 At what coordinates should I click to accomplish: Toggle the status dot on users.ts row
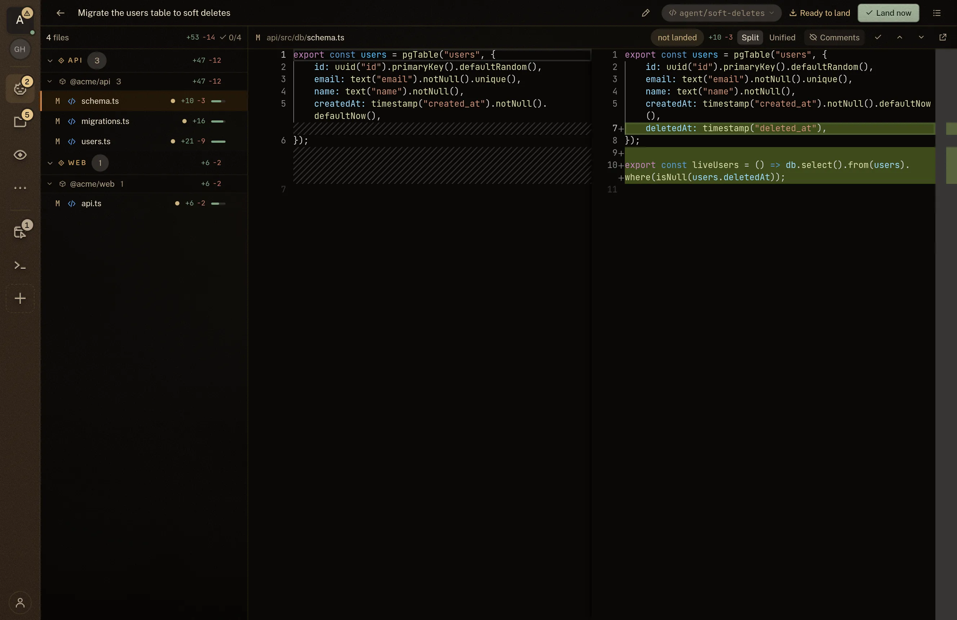point(173,141)
